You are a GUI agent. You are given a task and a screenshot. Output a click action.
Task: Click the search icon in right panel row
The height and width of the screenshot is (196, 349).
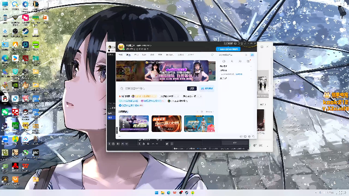[x=232, y=61]
